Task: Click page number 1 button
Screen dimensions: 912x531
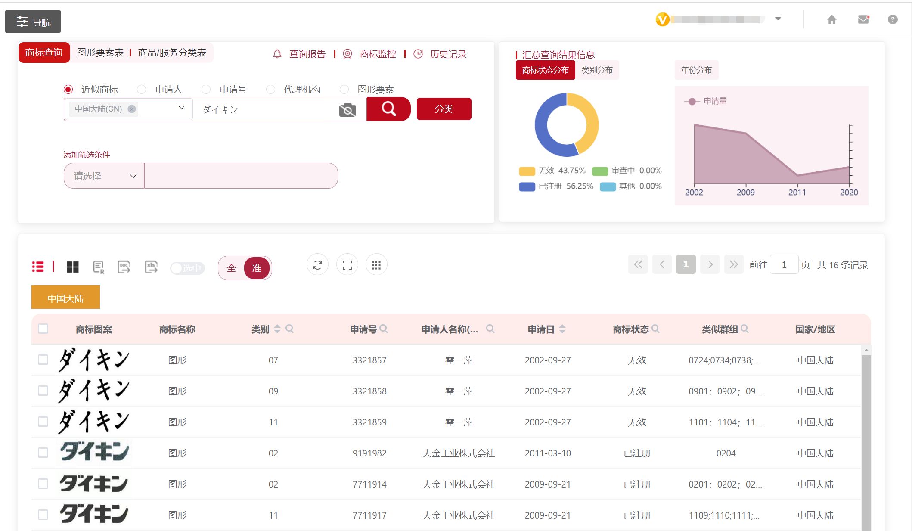Action: click(x=686, y=264)
